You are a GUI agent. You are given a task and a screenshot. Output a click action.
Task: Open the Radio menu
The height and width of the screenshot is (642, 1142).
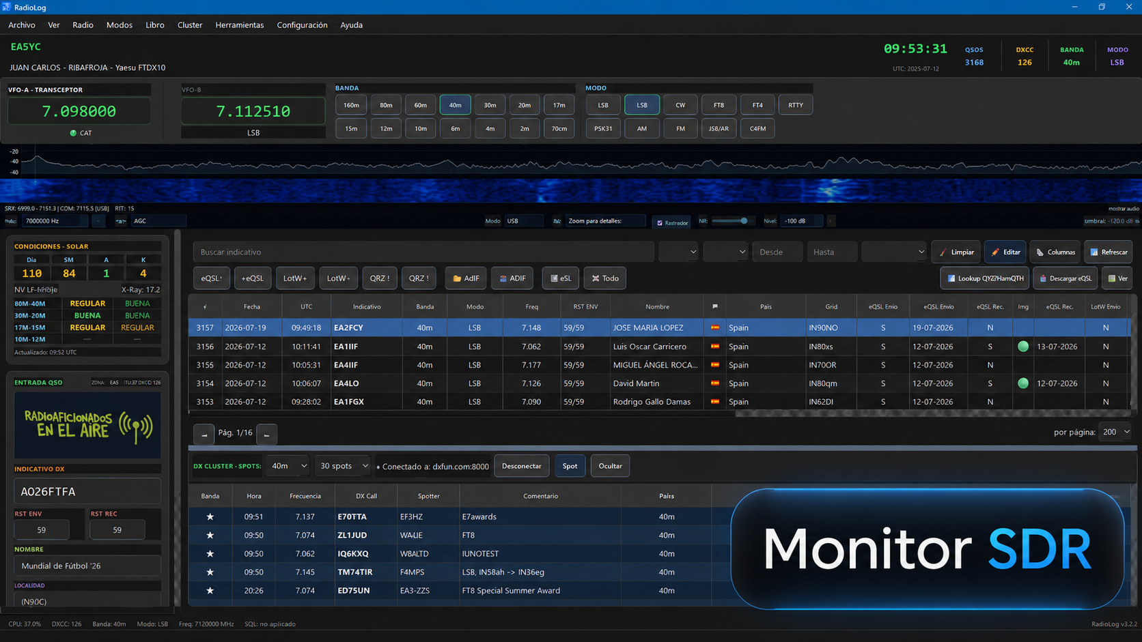point(83,25)
